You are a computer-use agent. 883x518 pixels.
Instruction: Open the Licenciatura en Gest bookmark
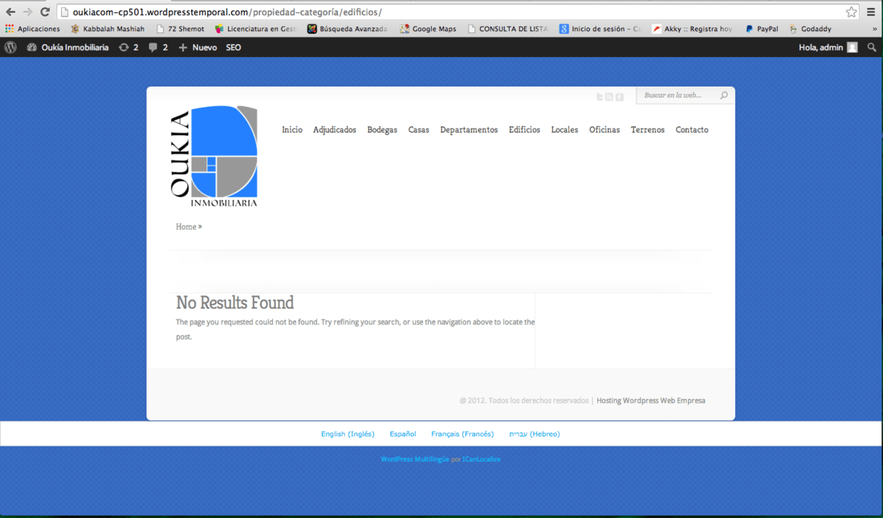255,29
